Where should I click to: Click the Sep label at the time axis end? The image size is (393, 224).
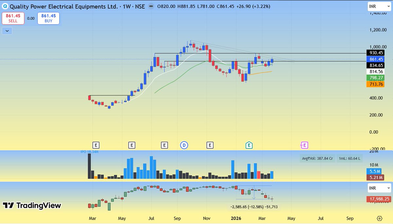(x=350, y=218)
